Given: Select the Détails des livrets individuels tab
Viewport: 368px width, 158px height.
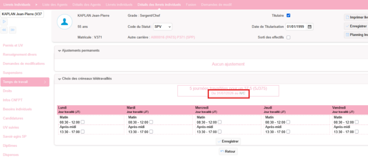Looking at the screenshot, I should tap(159, 5).
